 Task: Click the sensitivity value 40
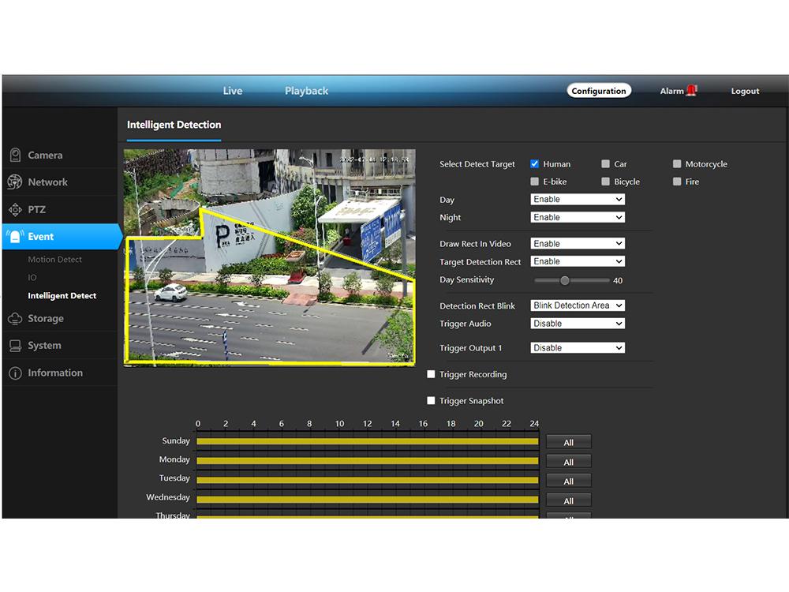tap(618, 281)
